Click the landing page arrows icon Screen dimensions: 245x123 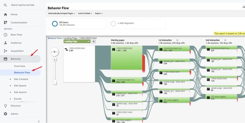(x=66, y=49)
